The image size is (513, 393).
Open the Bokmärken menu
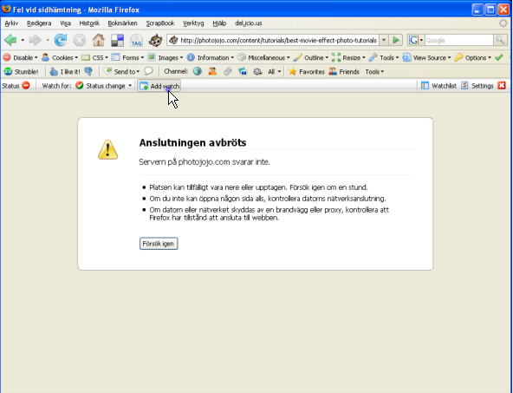(x=122, y=23)
